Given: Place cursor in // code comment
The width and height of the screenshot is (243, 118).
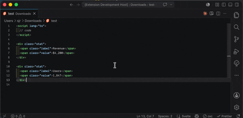Looking at the screenshot, I should coord(26,31).
